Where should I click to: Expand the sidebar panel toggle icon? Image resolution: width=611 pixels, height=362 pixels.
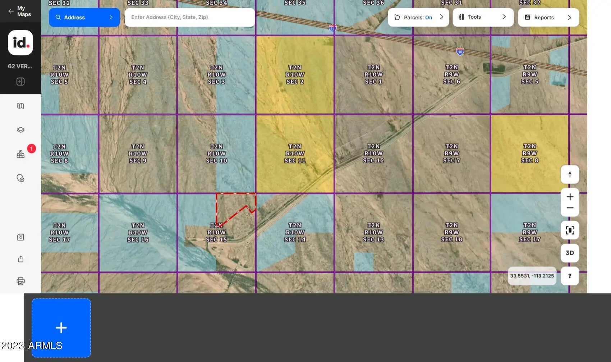pos(20,82)
